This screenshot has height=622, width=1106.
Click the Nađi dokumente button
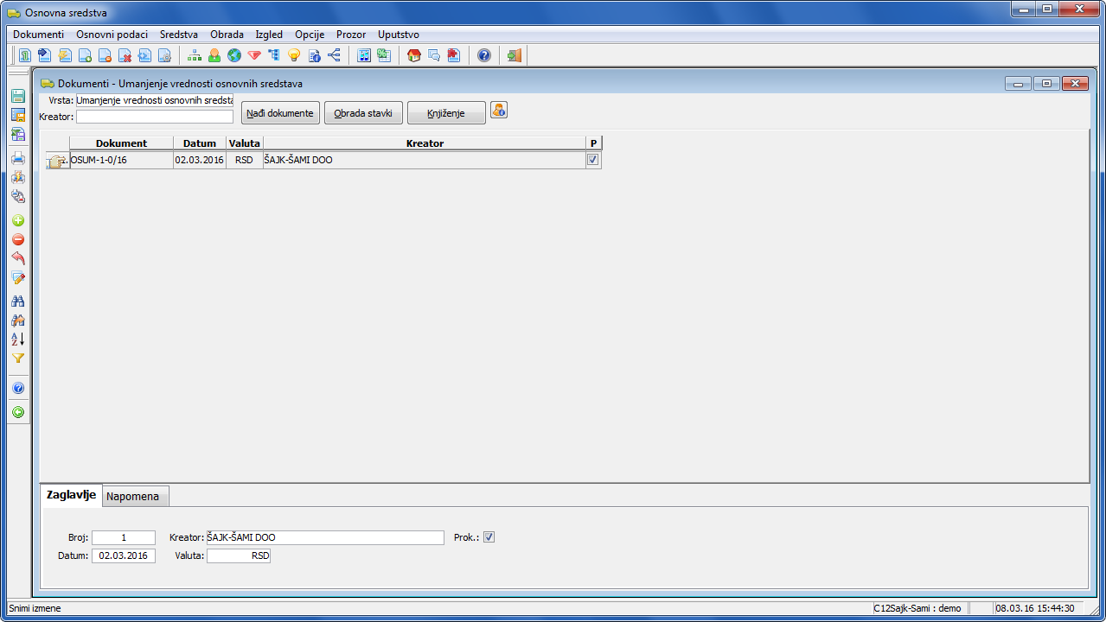279,113
